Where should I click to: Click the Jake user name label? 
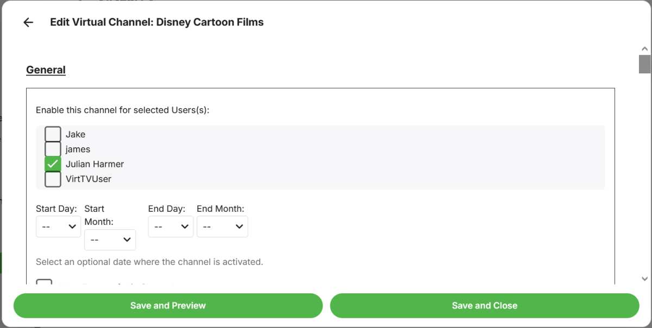pyautogui.click(x=76, y=134)
